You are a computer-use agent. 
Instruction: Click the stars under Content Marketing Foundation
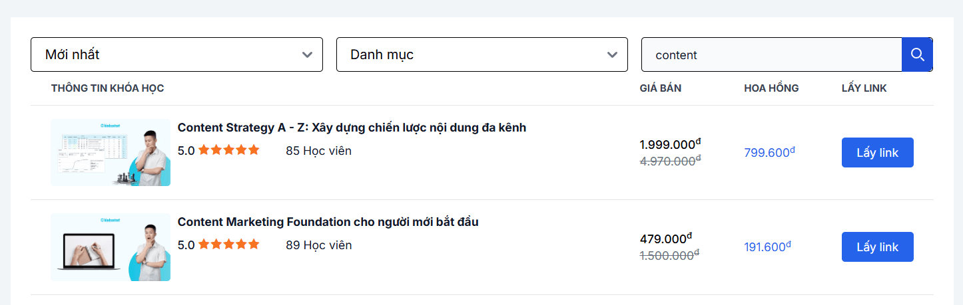point(228,245)
